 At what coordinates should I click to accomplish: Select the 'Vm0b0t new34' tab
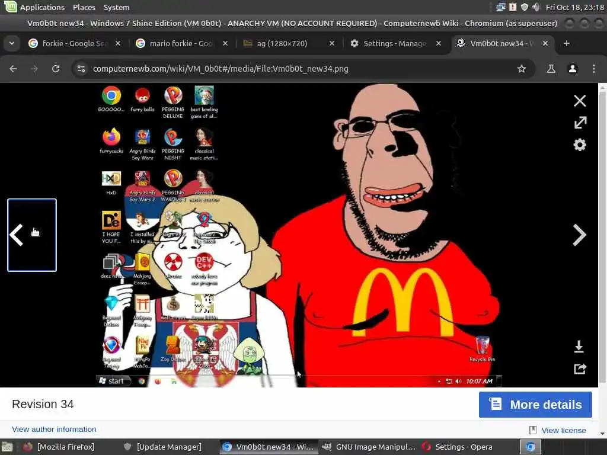501,43
